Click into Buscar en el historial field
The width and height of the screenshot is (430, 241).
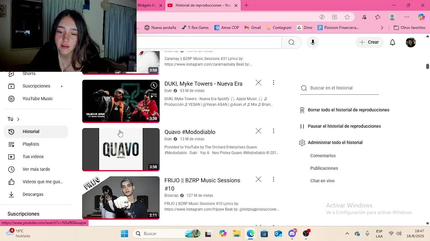(340, 88)
